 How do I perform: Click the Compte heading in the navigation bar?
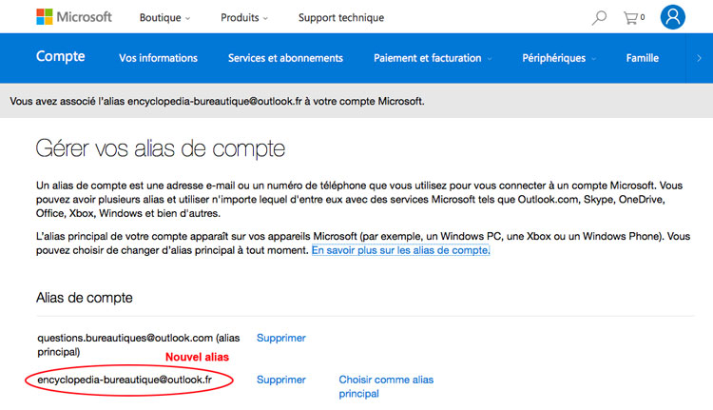pos(60,57)
